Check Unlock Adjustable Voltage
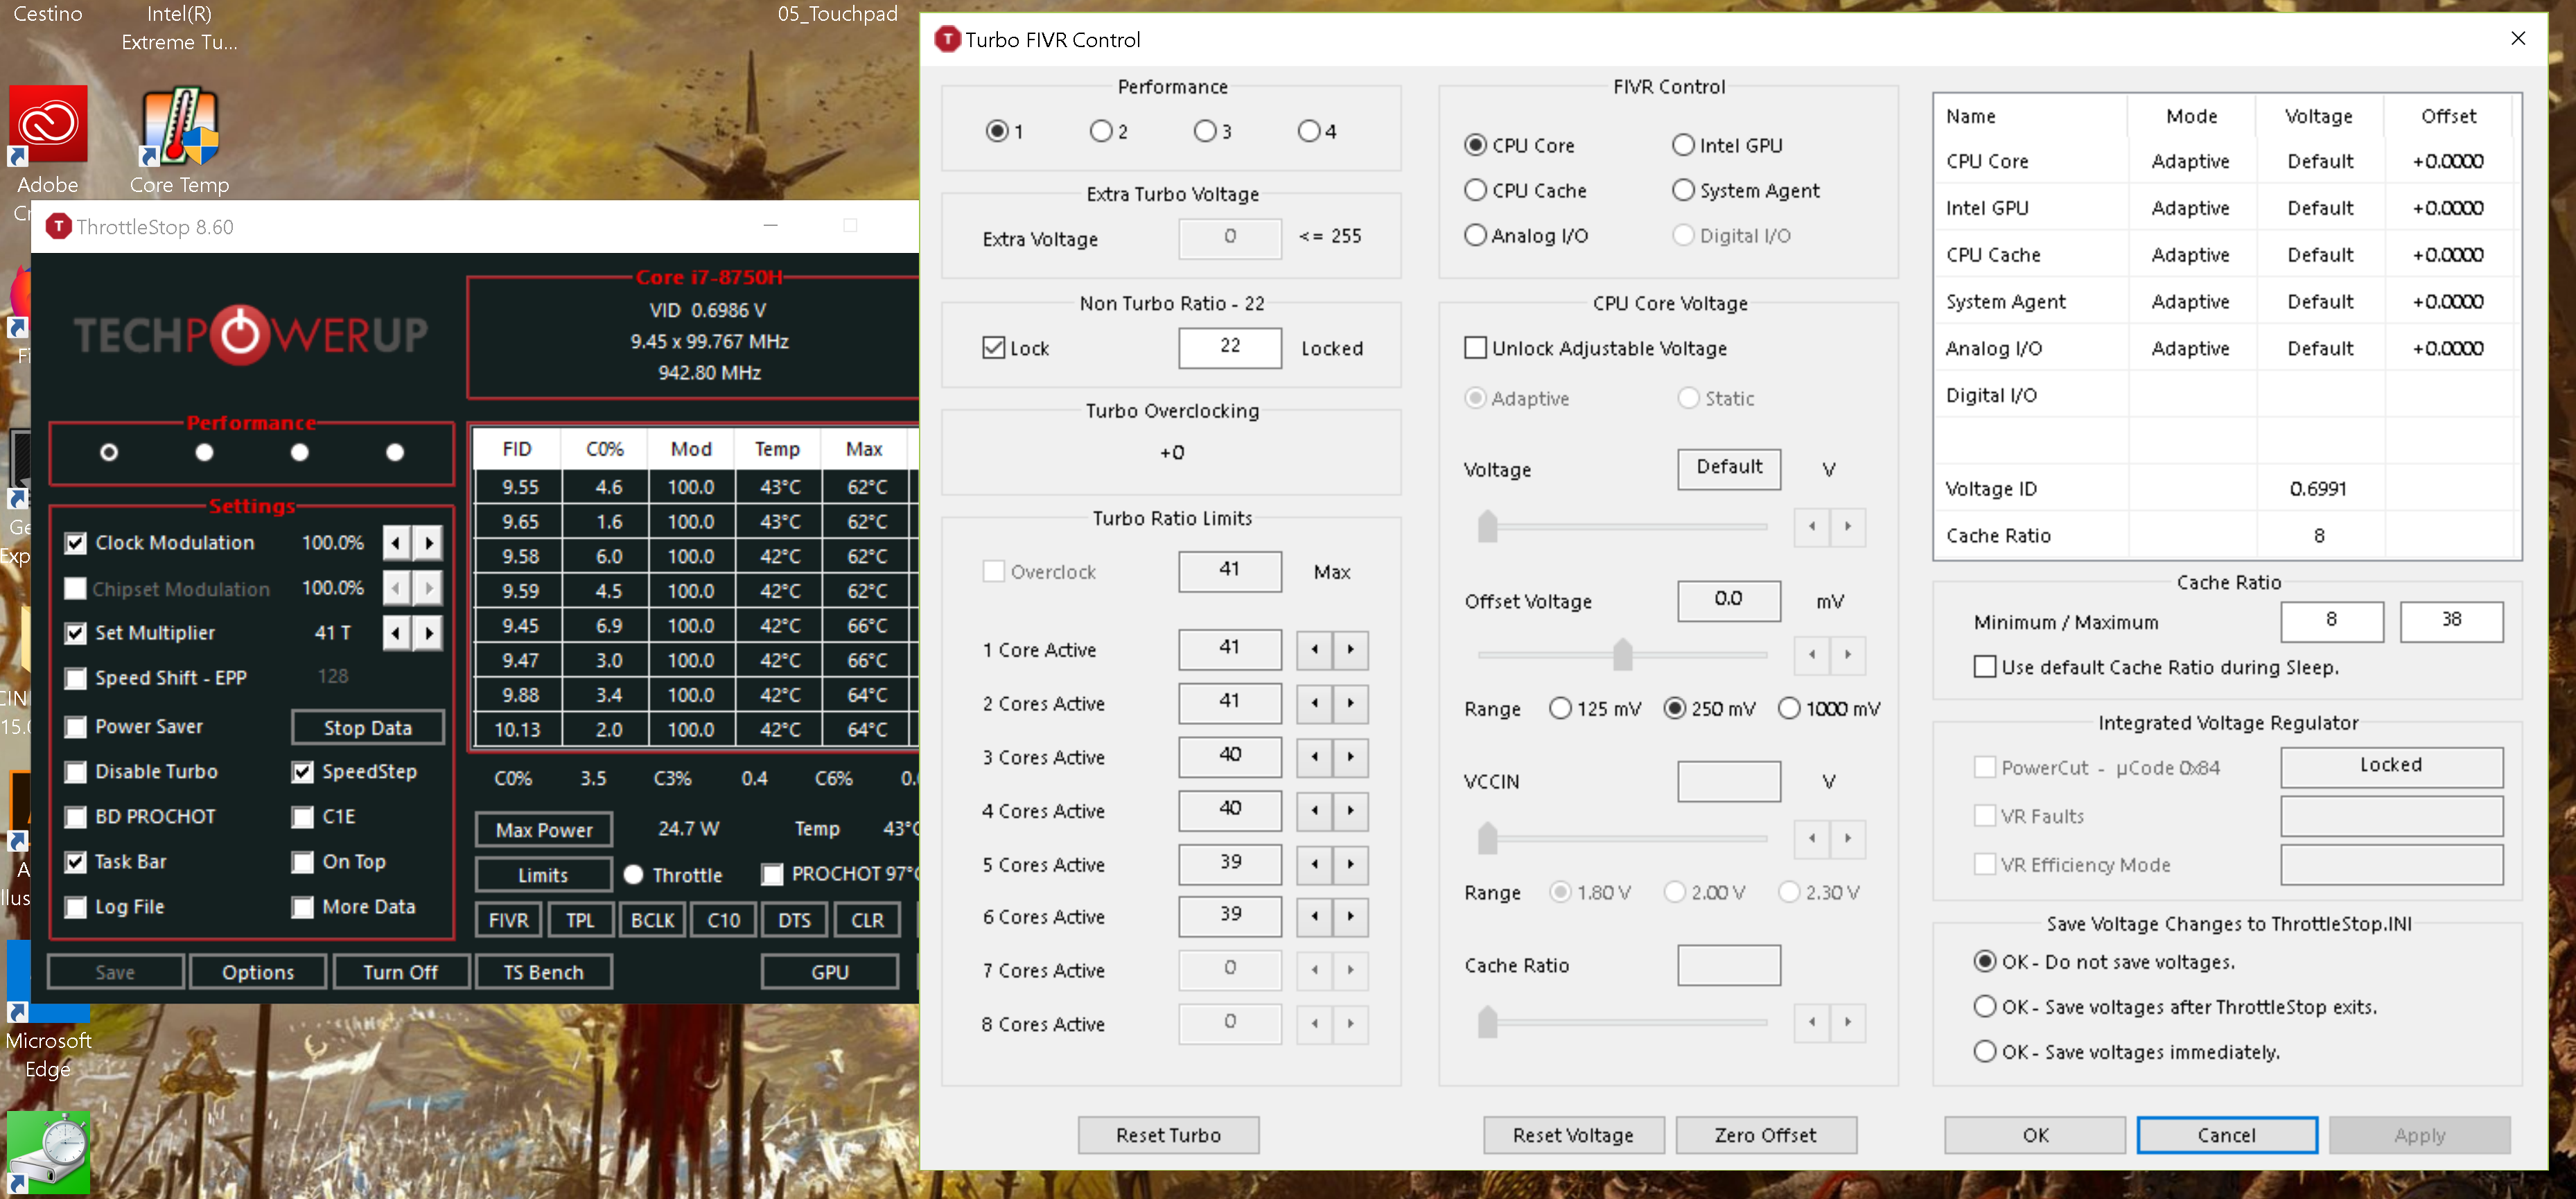The width and height of the screenshot is (2576, 1199). [x=1475, y=348]
